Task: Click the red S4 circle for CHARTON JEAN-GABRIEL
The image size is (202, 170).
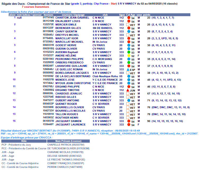Action: tap(129, 18)
